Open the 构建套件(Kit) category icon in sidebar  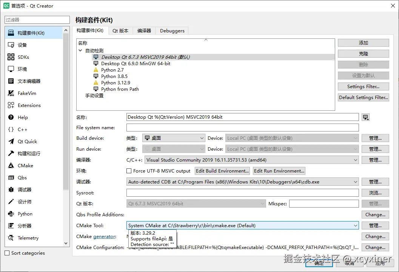coord(11,33)
